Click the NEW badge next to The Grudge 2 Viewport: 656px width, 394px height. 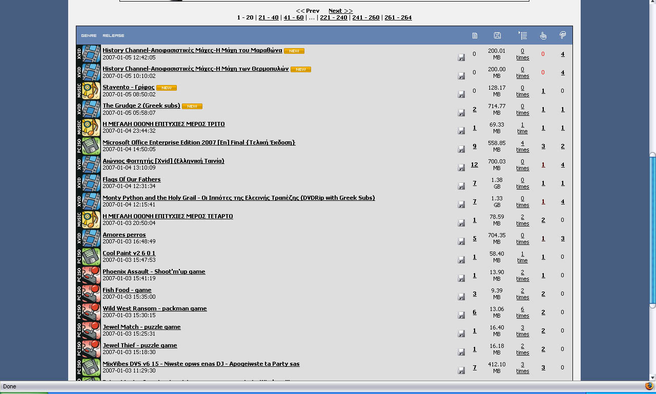pos(192,106)
